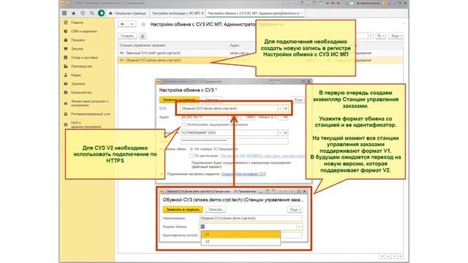This screenshot has height=263, width=468.
Task: Open the Еще menu of the list form
Action: click(x=396, y=36)
